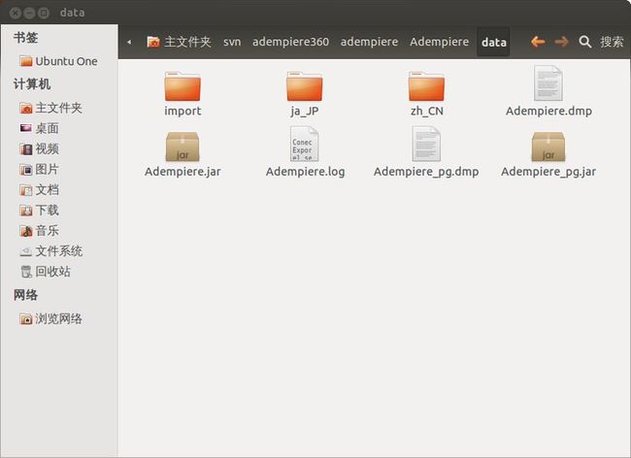
Task: Click the 图片 sidebar icon
Action: point(26,170)
